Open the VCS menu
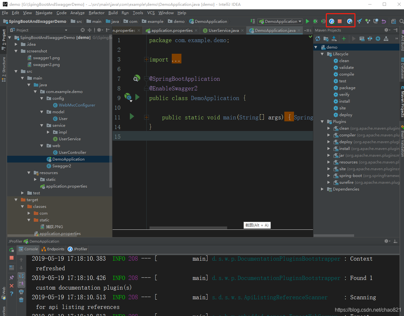Viewport: 404px width, 316px height. click(151, 13)
